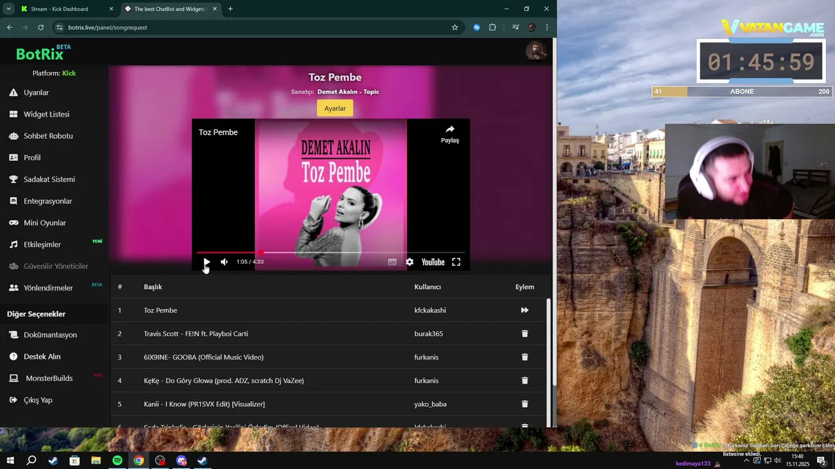Expand the tab search dropdown arrow

[x=8, y=9]
